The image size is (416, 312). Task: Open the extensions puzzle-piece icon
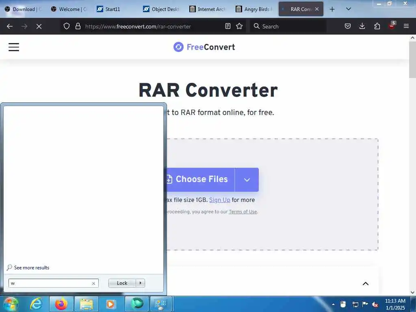377,26
